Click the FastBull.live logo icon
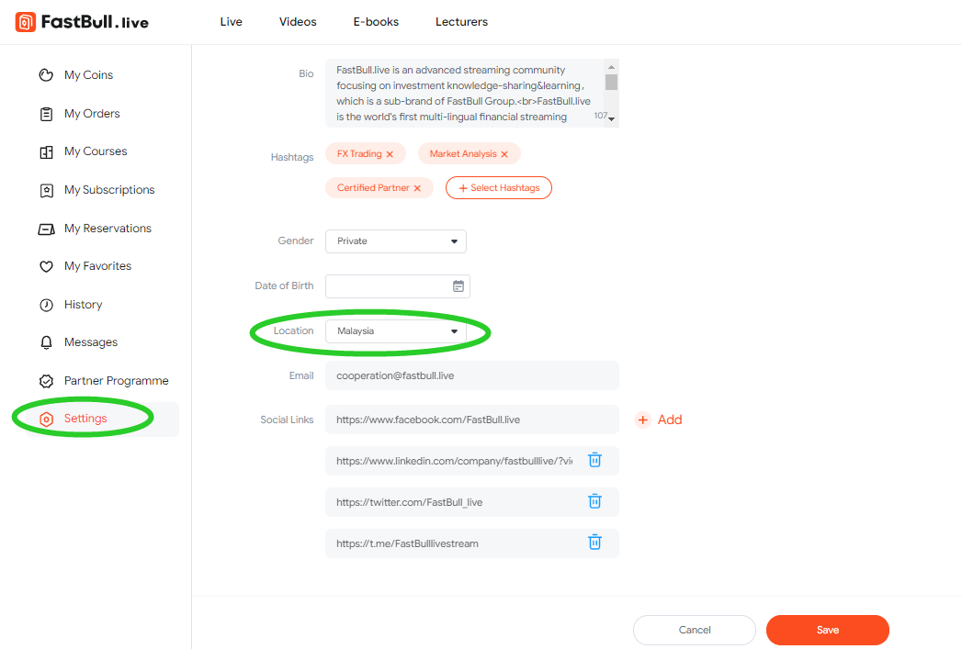Screen dimensions: 962x649 click(x=25, y=22)
